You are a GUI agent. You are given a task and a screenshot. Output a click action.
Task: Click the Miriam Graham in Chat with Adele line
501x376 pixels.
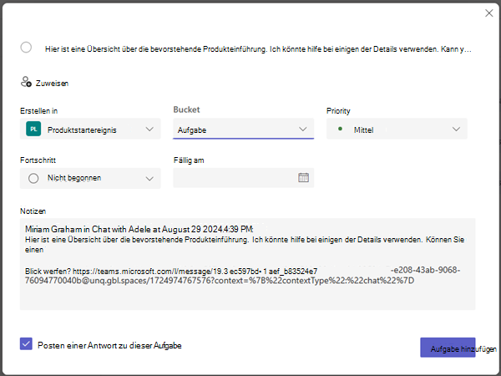[x=139, y=229]
